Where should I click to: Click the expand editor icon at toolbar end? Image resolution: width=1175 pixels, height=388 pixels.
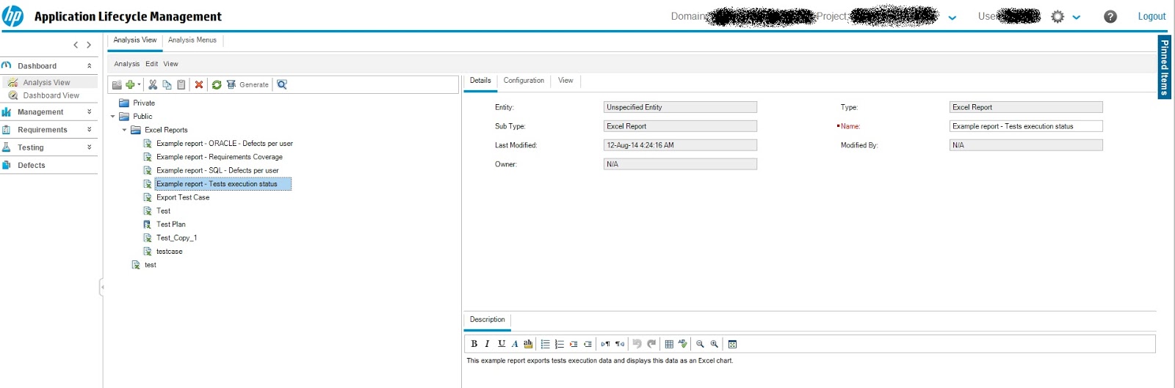[732, 344]
